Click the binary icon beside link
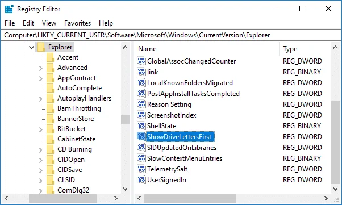Viewport: 342px width, 205px height. coord(141,72)
